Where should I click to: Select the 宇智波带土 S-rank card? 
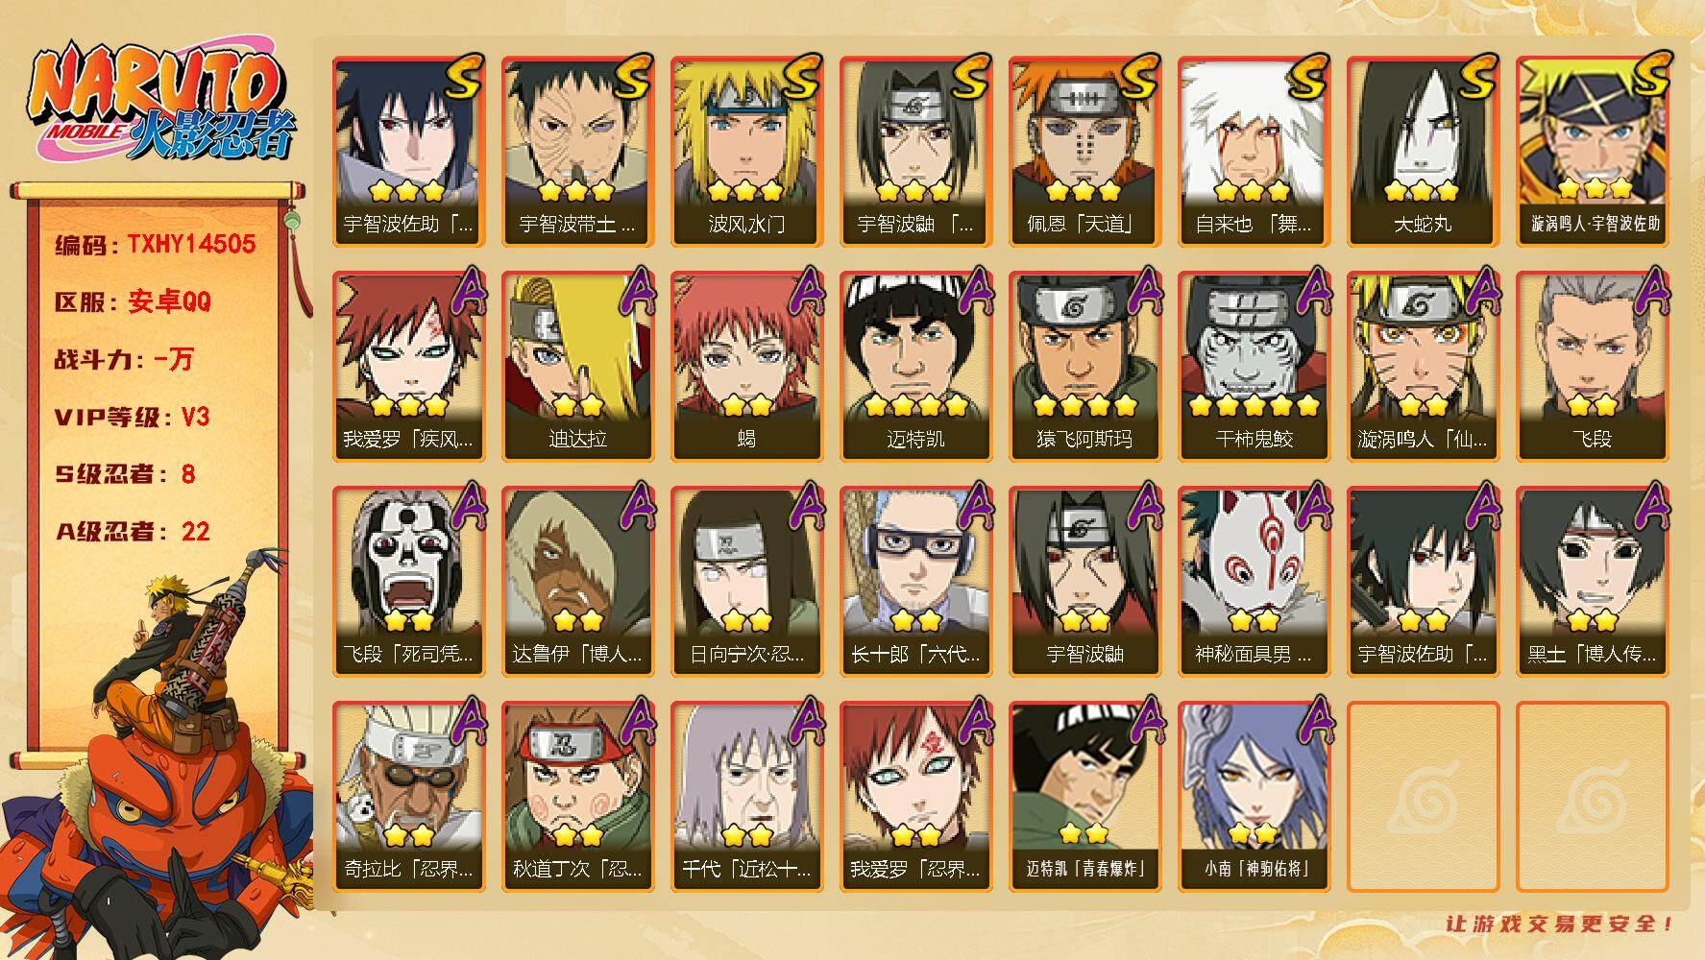point(577,151)
